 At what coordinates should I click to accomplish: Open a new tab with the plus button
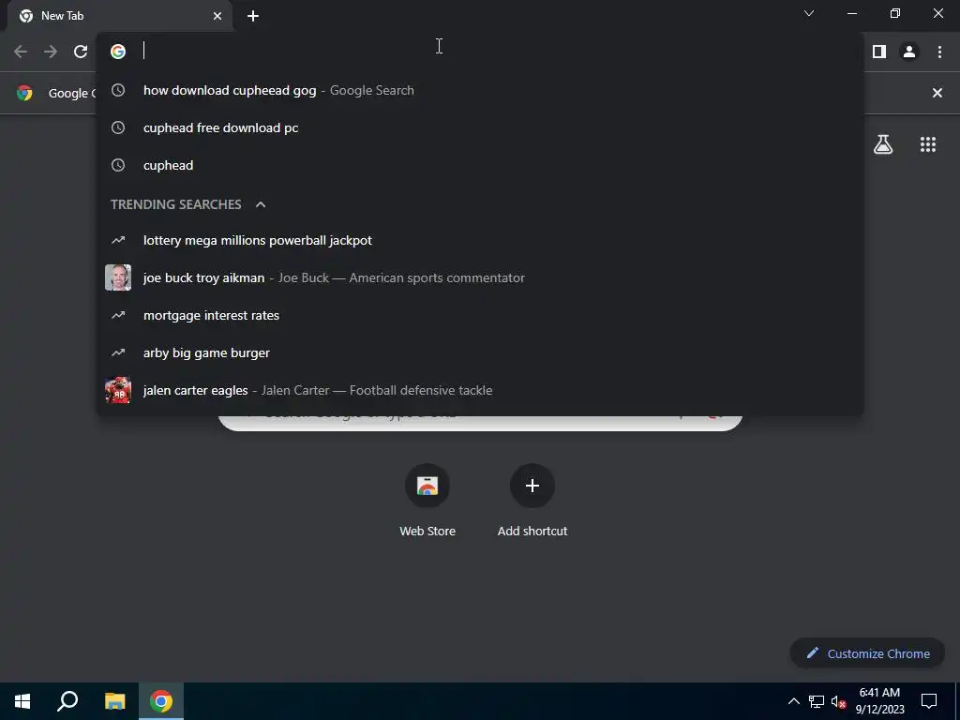pyautogui.click(x=253, y=16)
